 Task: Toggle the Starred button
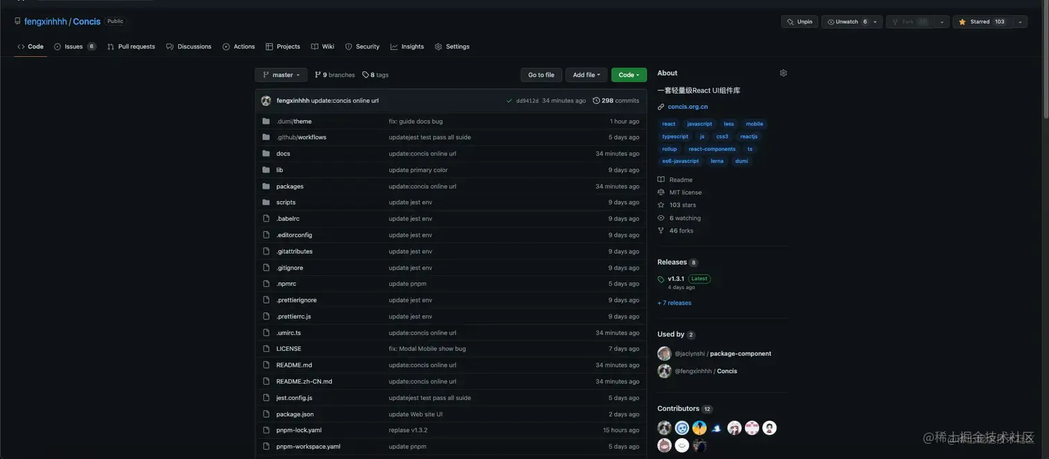tap(982, 21)
